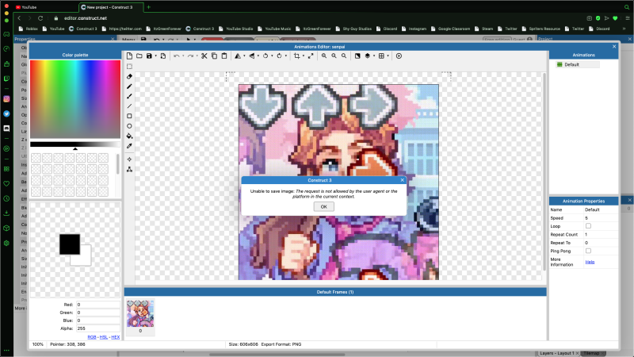Click the scissors Cut icon
The image size is (634, 357).
(x=204, y=56)
